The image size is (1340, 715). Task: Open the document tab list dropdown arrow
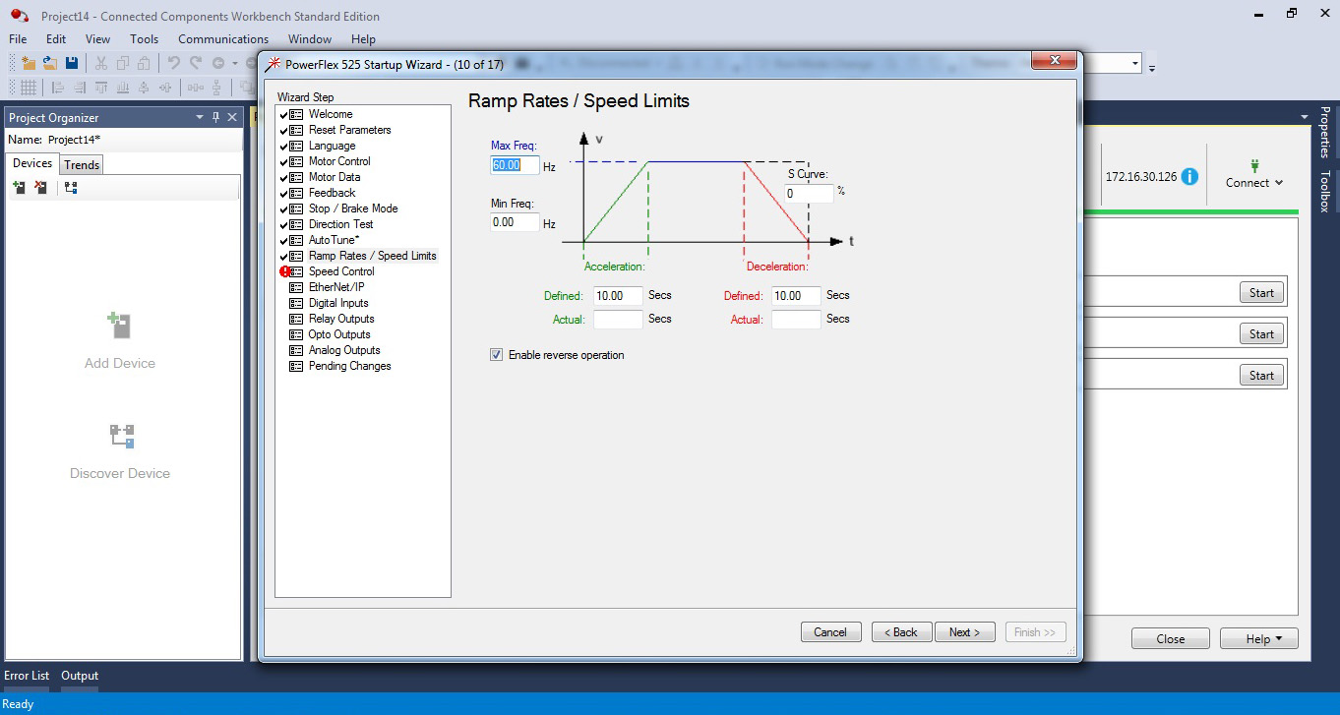1306,115
